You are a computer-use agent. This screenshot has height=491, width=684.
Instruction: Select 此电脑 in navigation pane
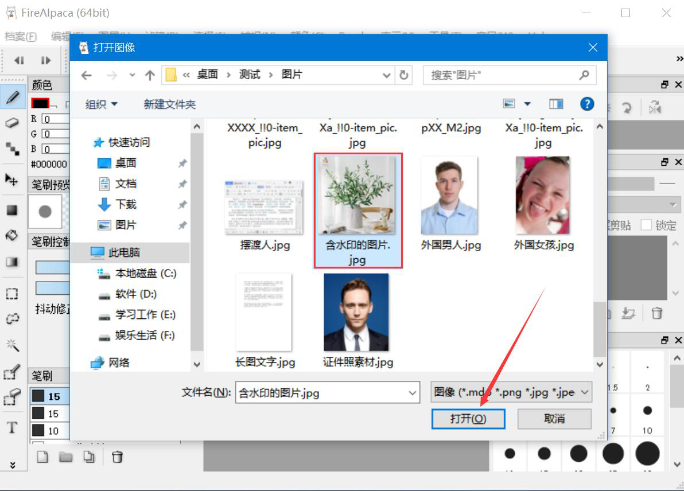pyautogui.click(x=131, y=252)
